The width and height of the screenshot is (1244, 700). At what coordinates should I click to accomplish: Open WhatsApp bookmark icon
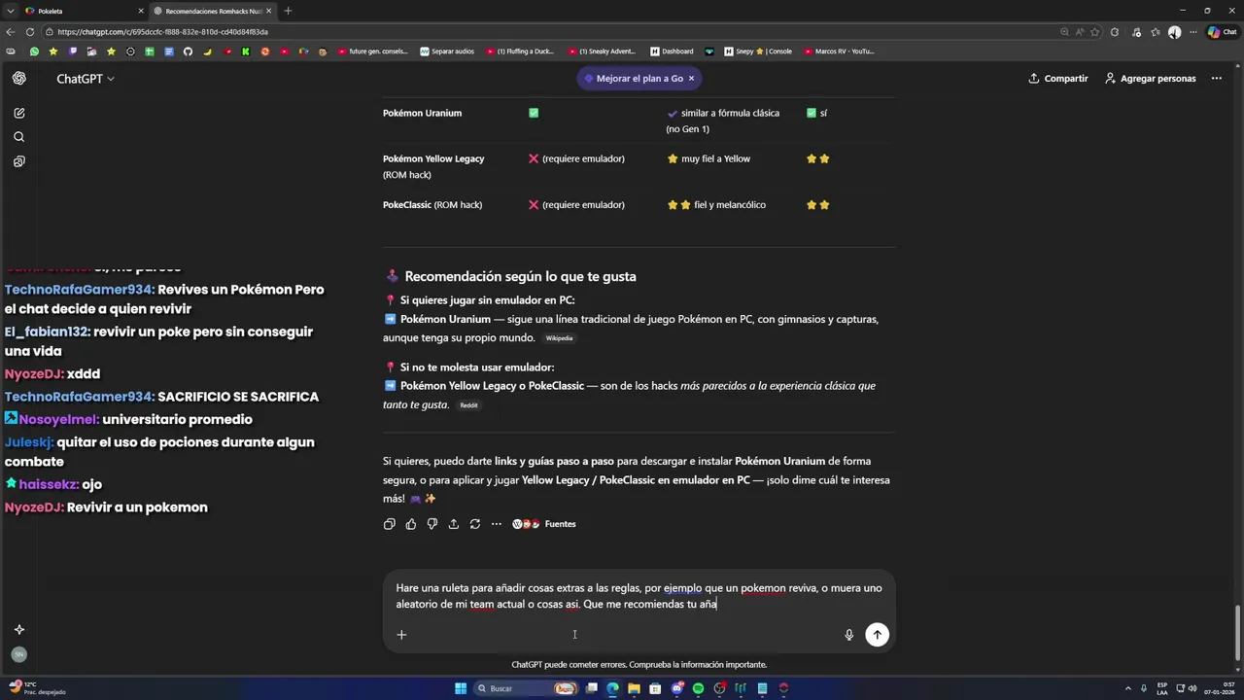pyautogui.click(x=34, y=52)
